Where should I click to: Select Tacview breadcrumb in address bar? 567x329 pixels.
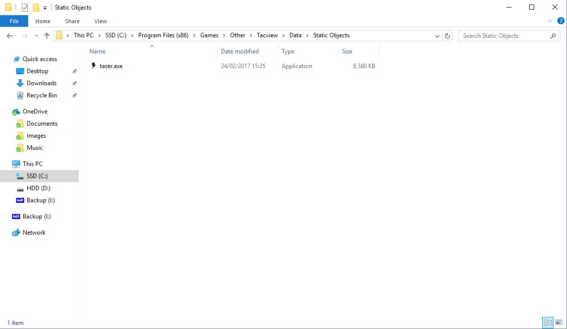tap(267, 35)
